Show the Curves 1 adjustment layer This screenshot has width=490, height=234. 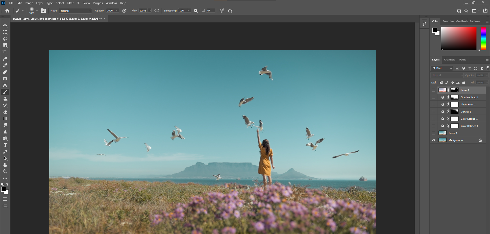[x=434, y=112]
